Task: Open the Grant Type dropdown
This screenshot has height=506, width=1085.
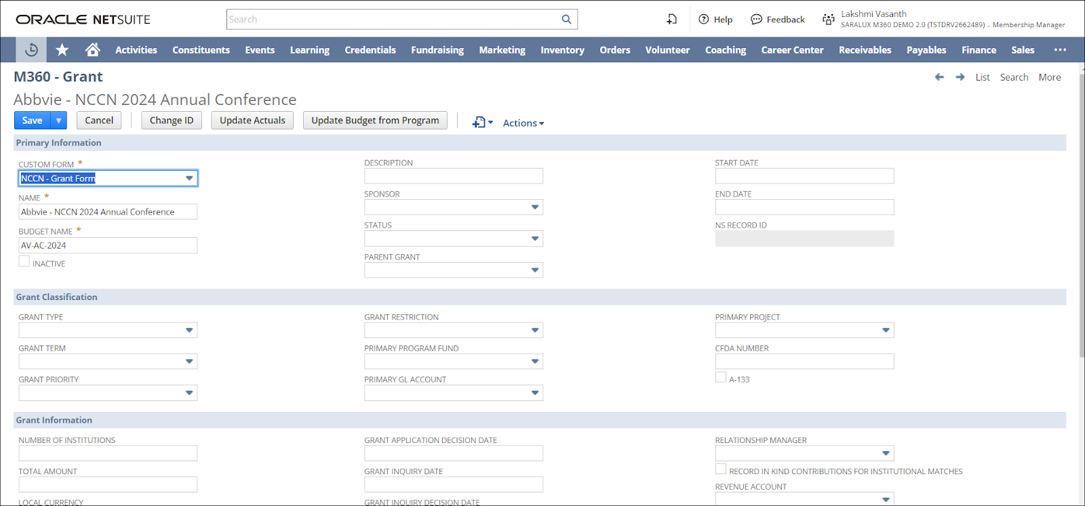Action: [x=189, y=331]
